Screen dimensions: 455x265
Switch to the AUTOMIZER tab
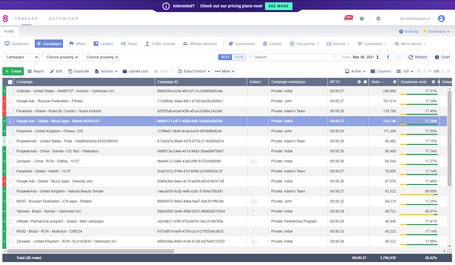[64, 19]
